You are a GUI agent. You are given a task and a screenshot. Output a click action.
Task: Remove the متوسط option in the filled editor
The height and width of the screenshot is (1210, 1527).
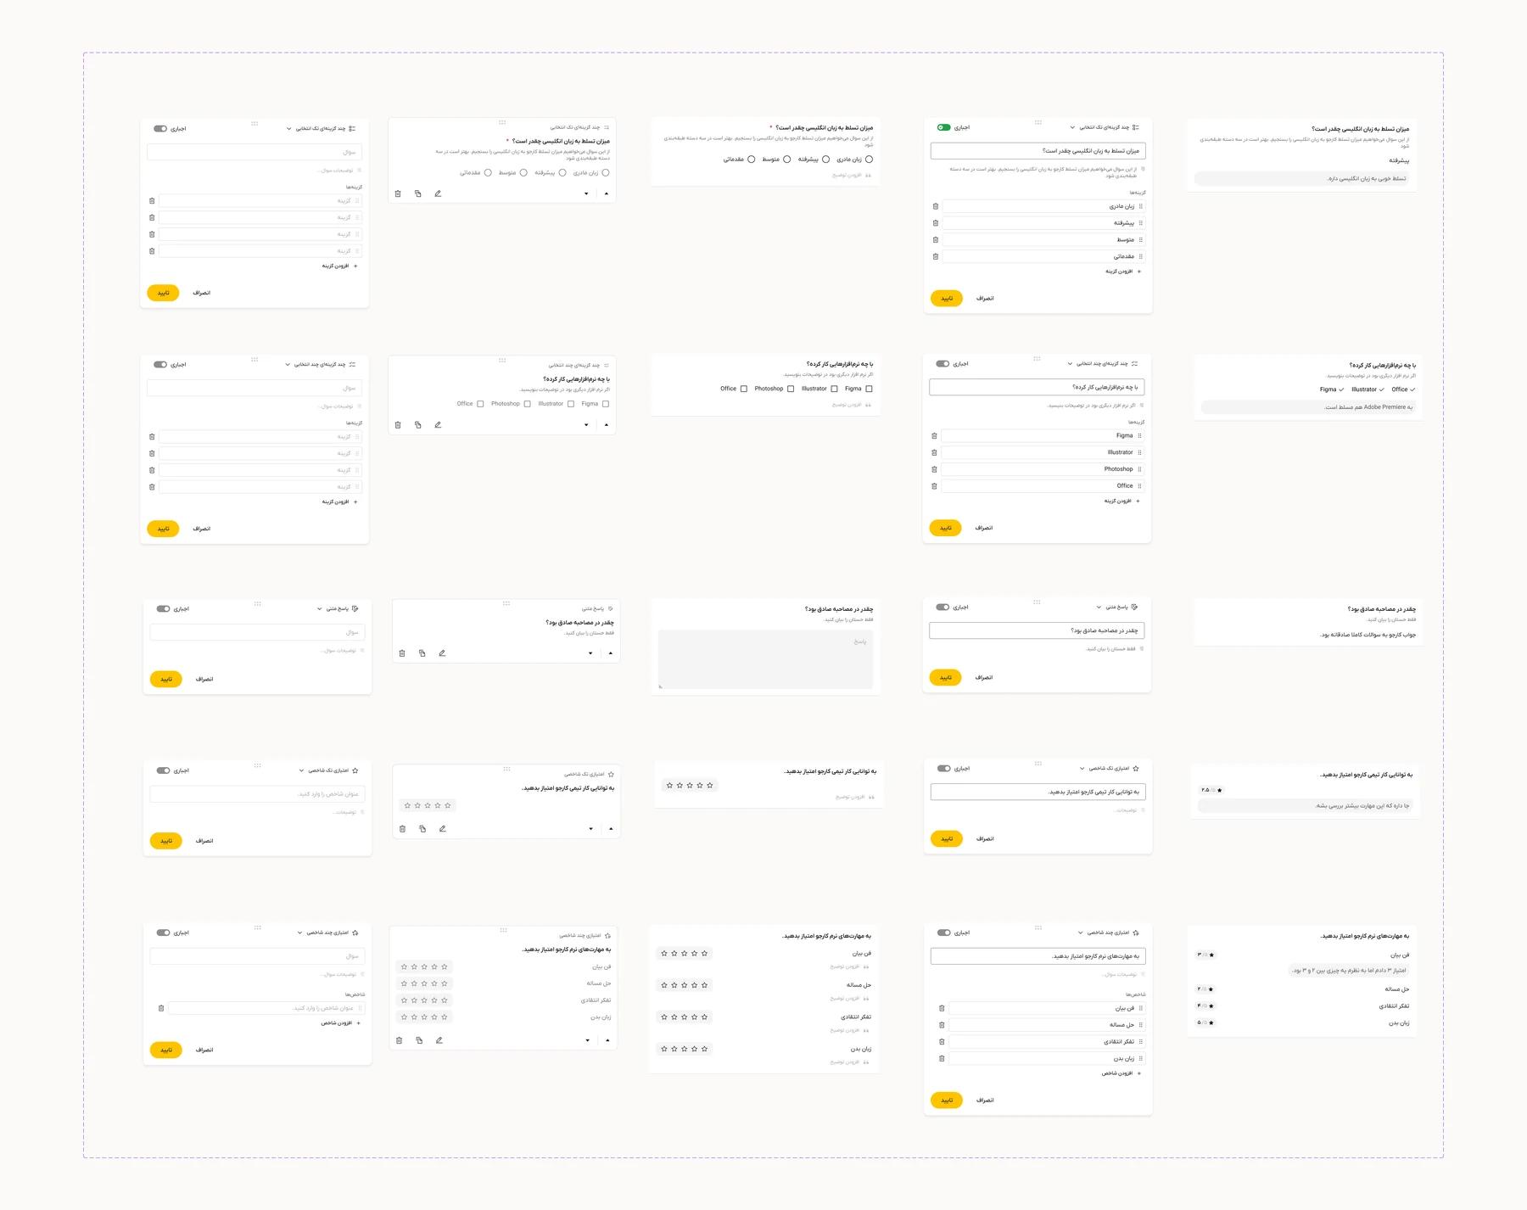(936, 239)
